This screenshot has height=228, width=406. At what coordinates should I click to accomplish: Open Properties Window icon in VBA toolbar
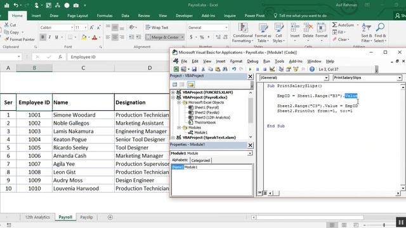(x=288, y=69)
